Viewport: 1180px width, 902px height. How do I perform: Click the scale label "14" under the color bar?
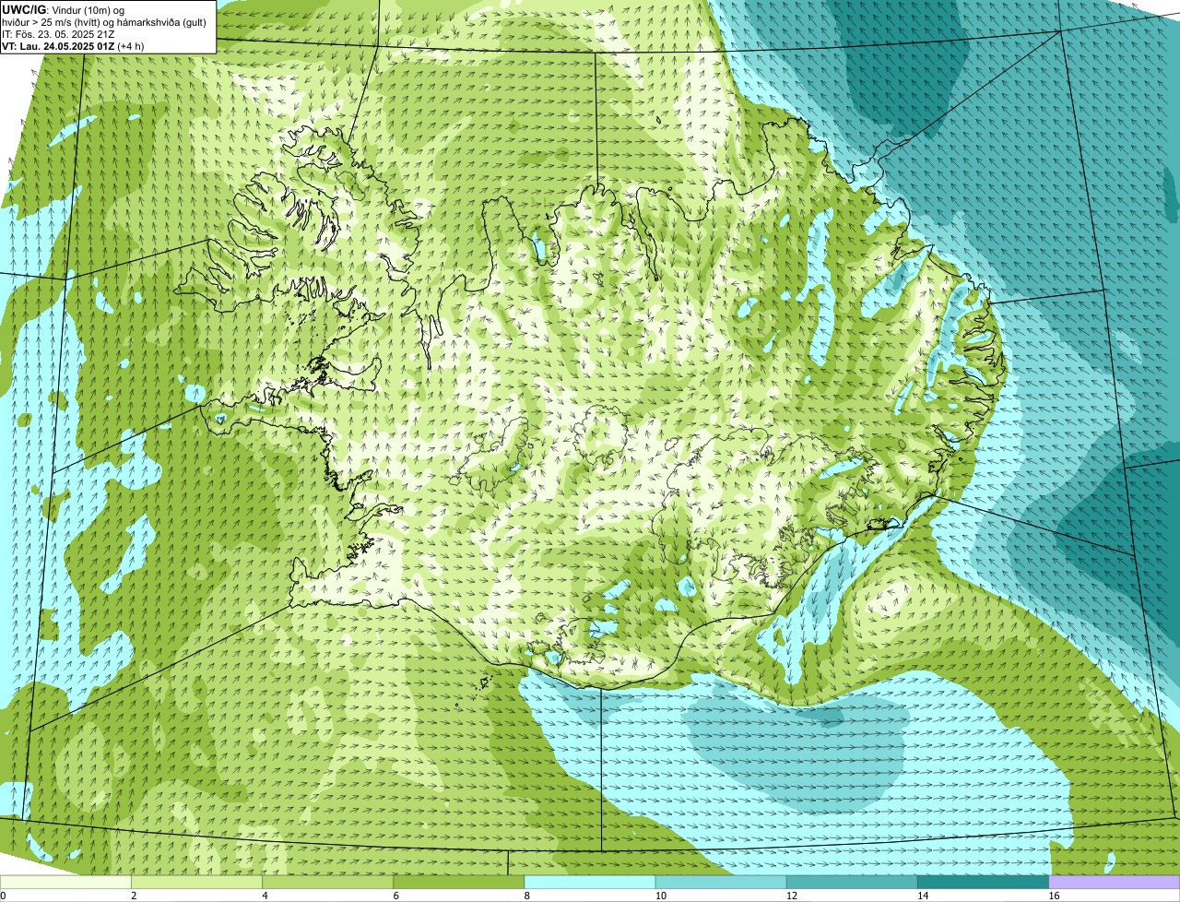coord(922,896)
